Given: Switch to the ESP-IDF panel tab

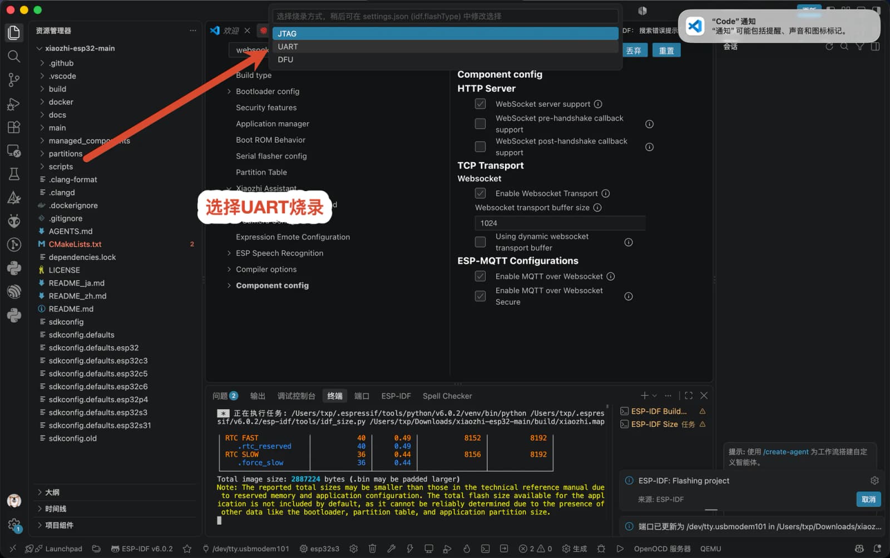Looking at the screenshot, I should coord(396,396).
